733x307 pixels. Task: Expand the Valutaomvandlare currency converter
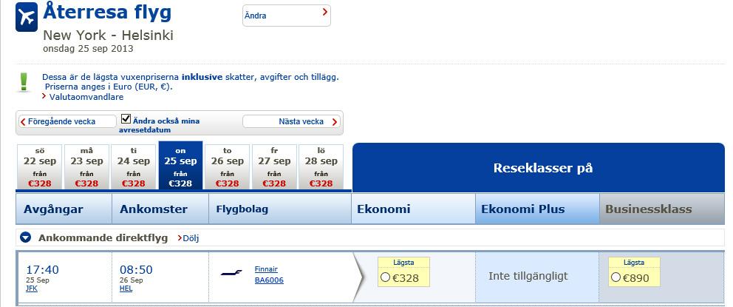point(86,97)
